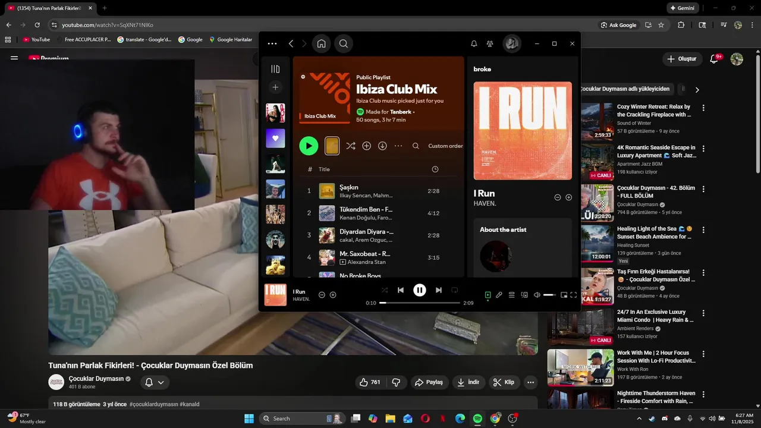
Task: Toggle shuffle for Ibiza Club Mix playlist
Action: click(351, 146)
